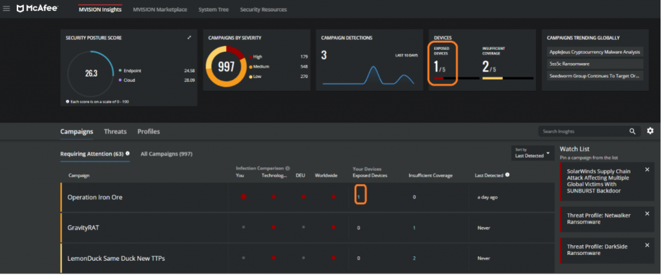Screen dimensions: 662x275
Task: Click LemonDuck Technology sector infection dot
Action: pyautogui.click(x=273, y=258)
